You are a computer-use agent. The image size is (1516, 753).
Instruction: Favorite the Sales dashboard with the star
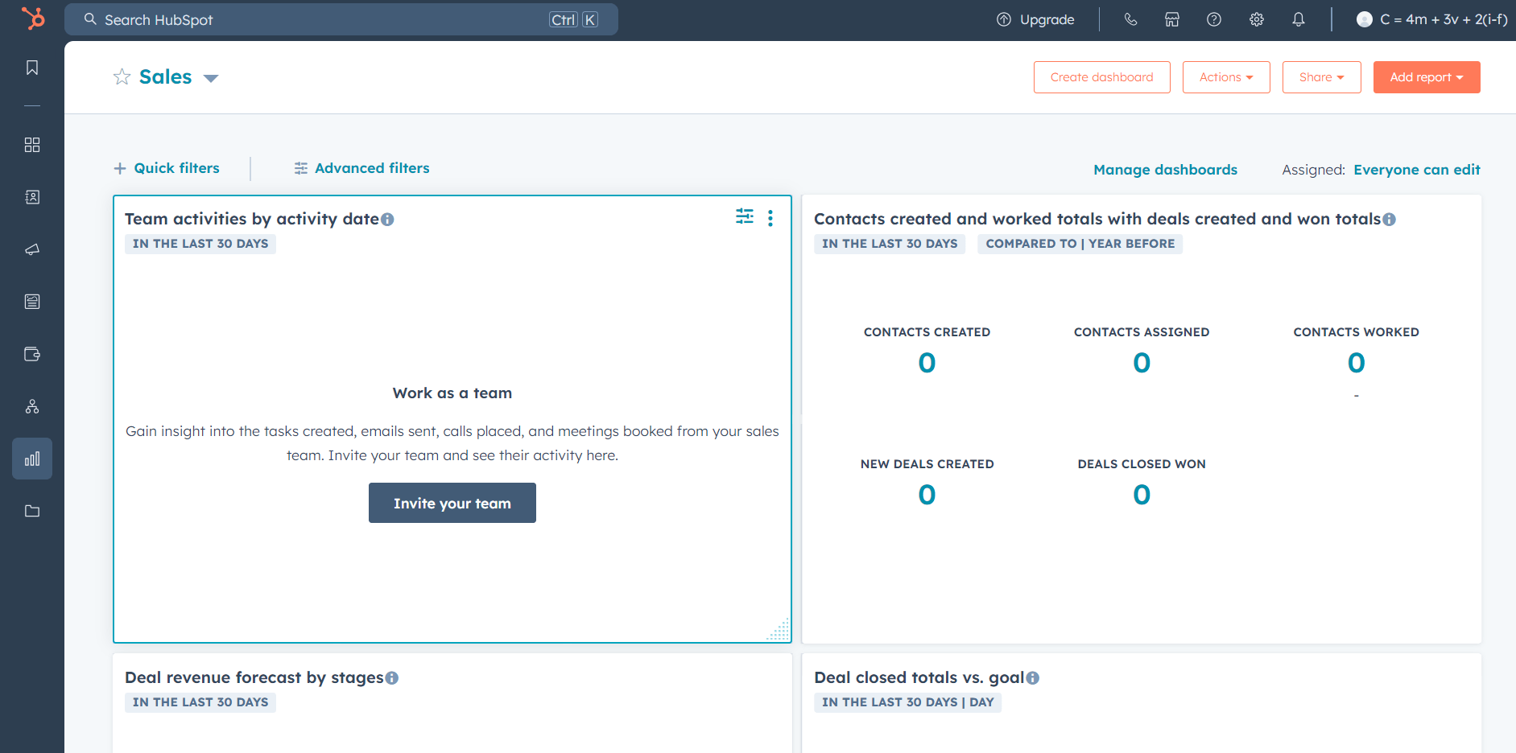122,76
